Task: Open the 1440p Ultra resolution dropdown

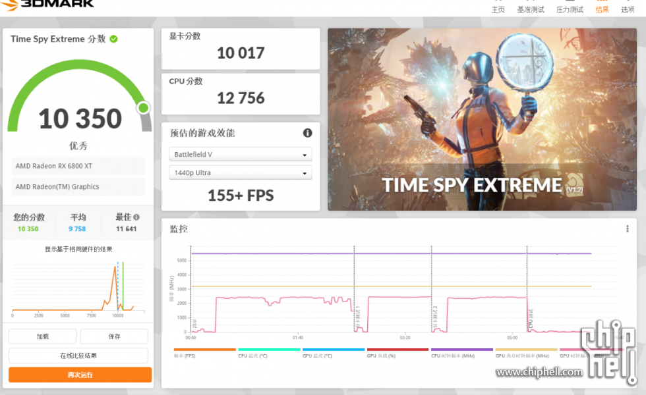Action: tap(240, 172)
